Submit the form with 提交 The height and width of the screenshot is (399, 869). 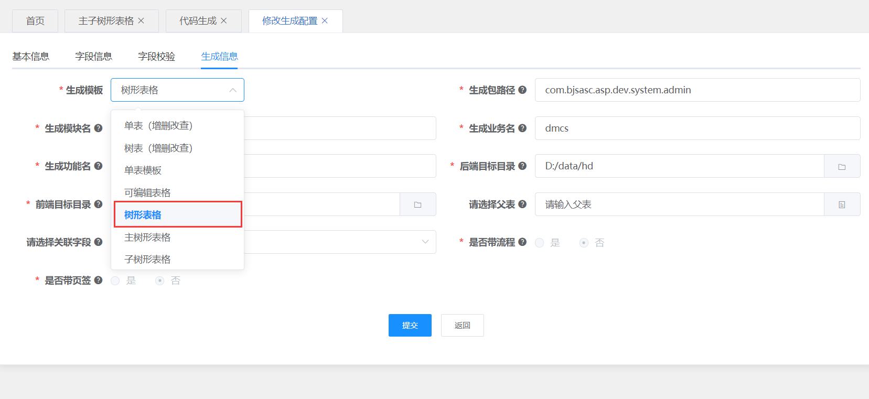(410, 325)
